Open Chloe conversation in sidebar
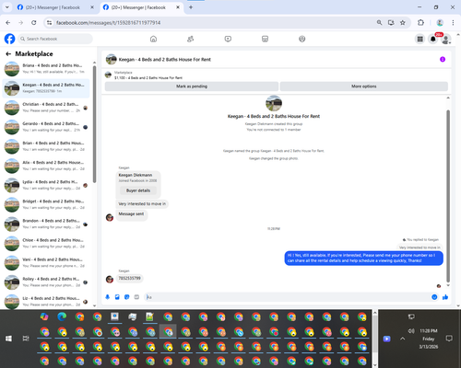This screenshot has width=461, height=368. [46, 243]
